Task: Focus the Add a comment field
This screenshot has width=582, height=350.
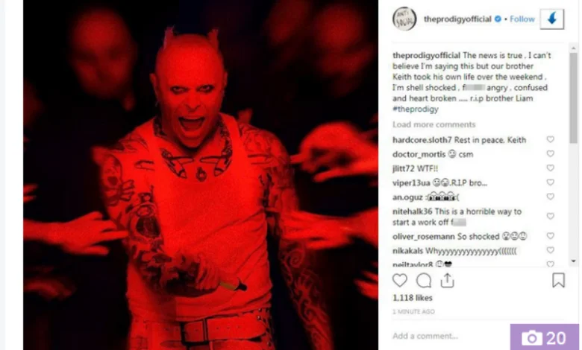Action: coord(449,336)
